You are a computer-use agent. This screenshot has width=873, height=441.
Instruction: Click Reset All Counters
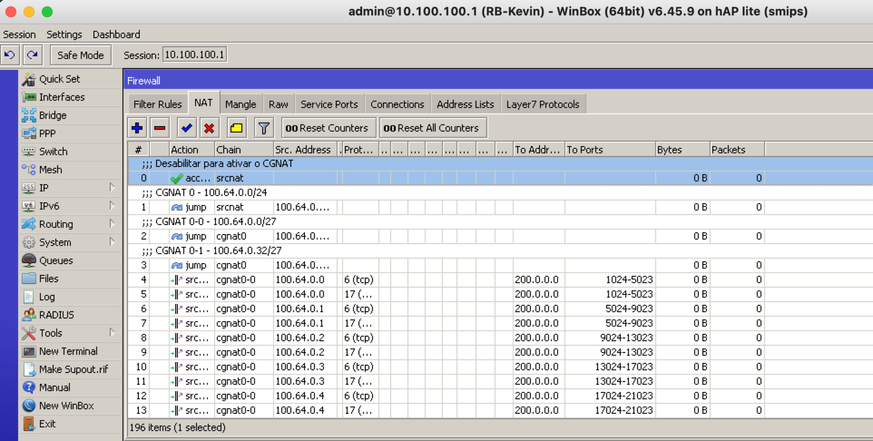coord(433,127)
